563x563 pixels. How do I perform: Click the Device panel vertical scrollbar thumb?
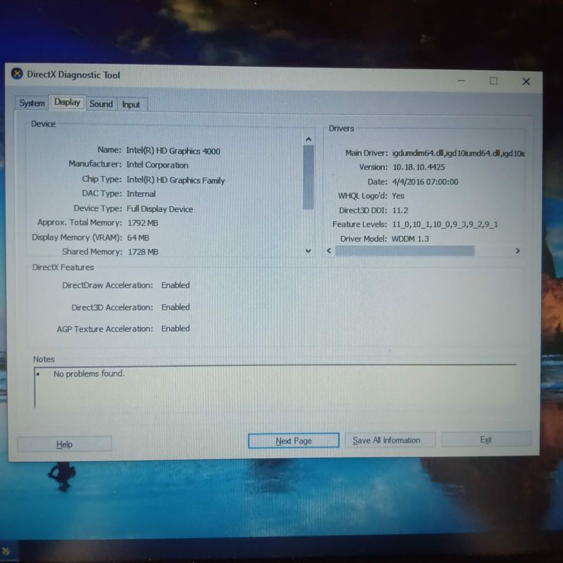point(308,176)
